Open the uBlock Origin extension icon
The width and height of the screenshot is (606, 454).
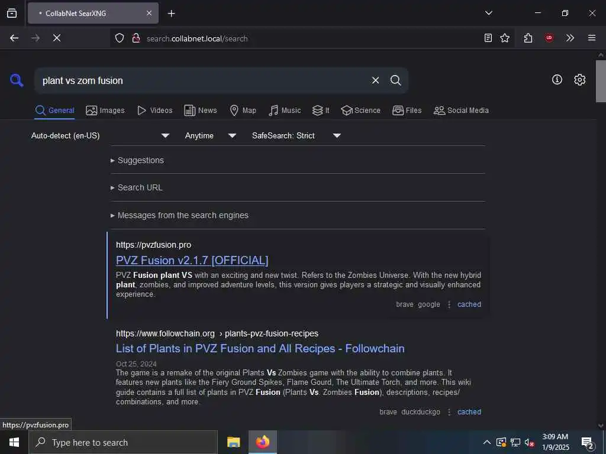[x=549, y=38]
